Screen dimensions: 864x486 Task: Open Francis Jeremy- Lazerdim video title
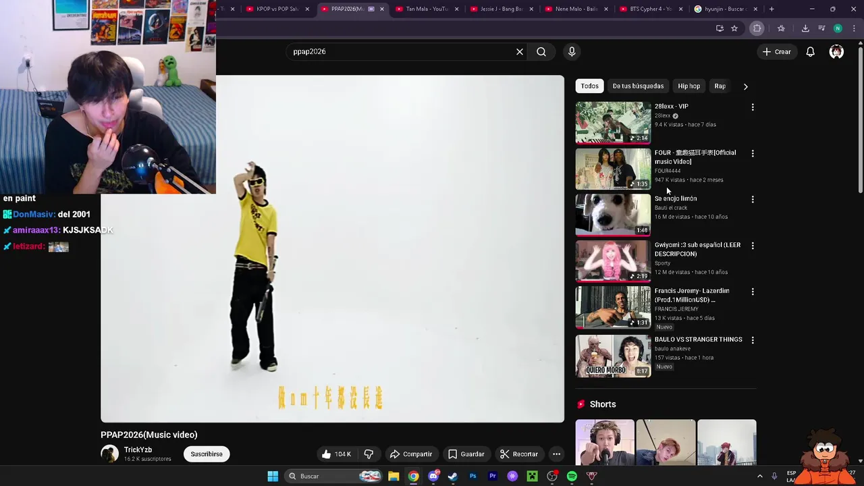[692, 295]
